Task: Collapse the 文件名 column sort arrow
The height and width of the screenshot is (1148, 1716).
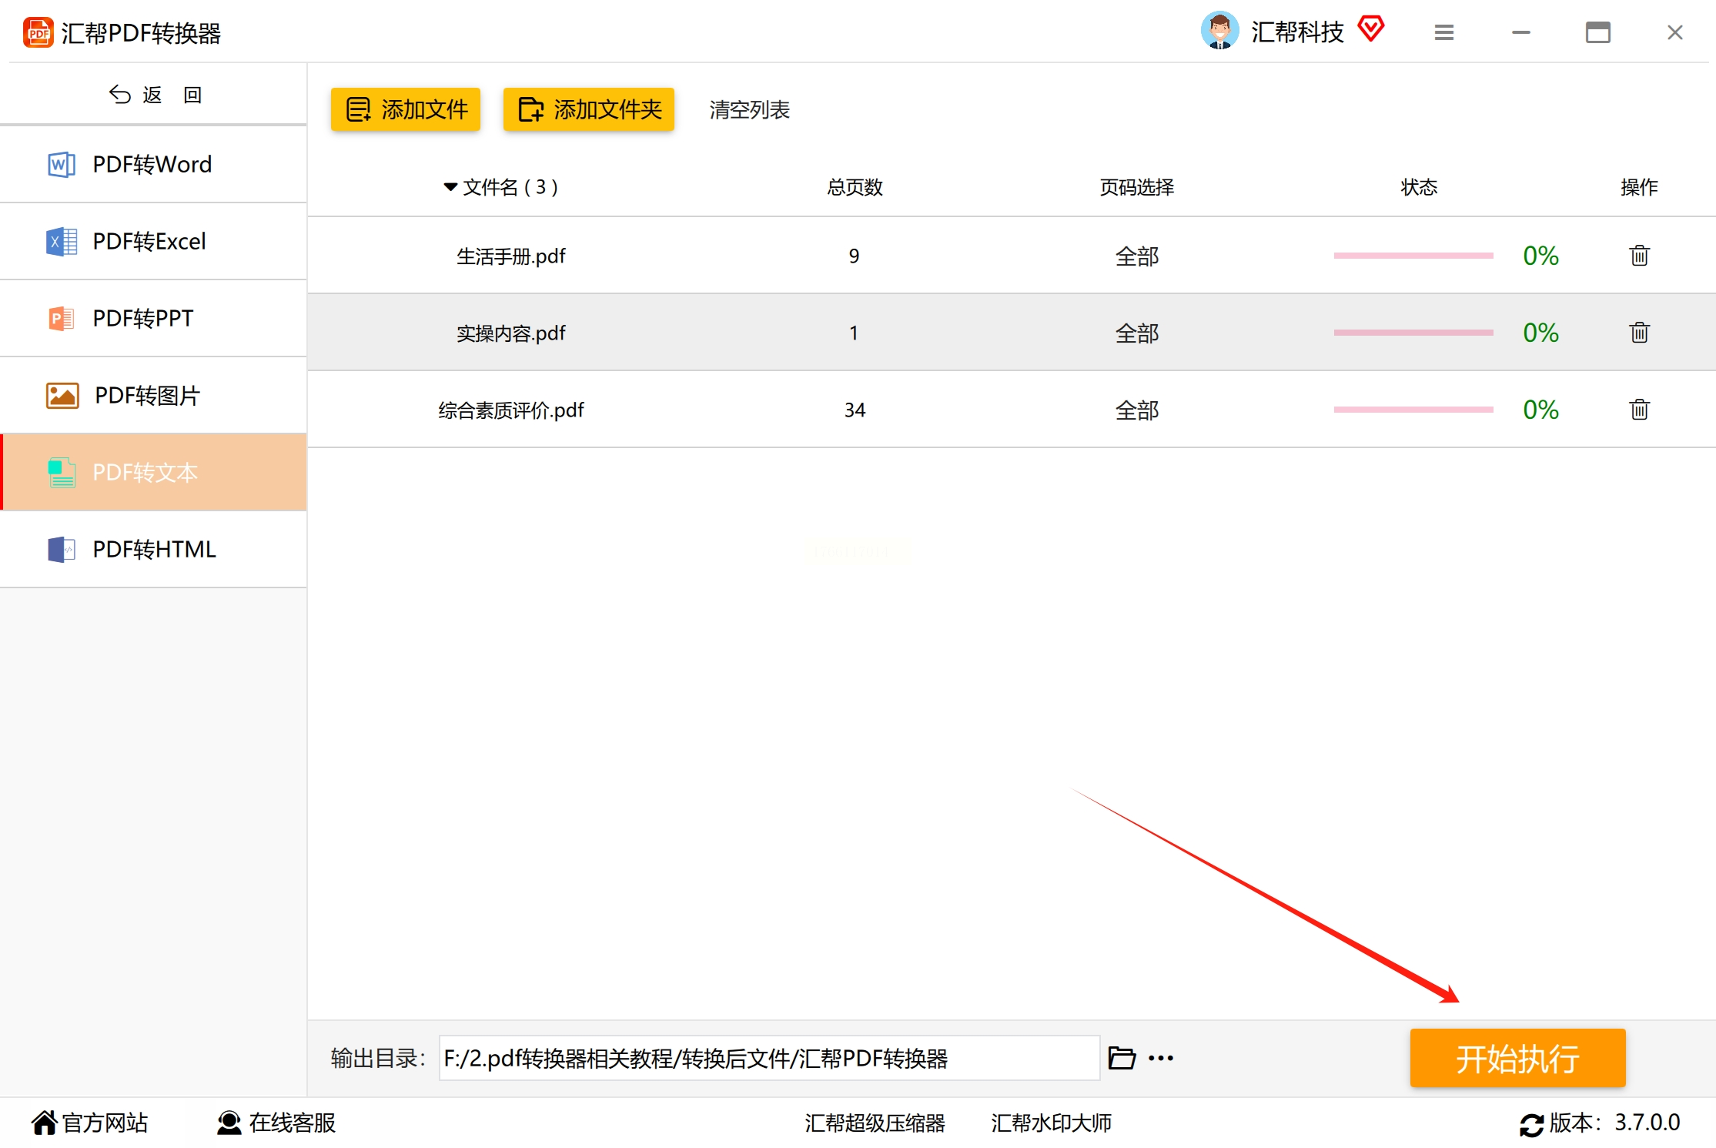Action: tap(450, 187)
